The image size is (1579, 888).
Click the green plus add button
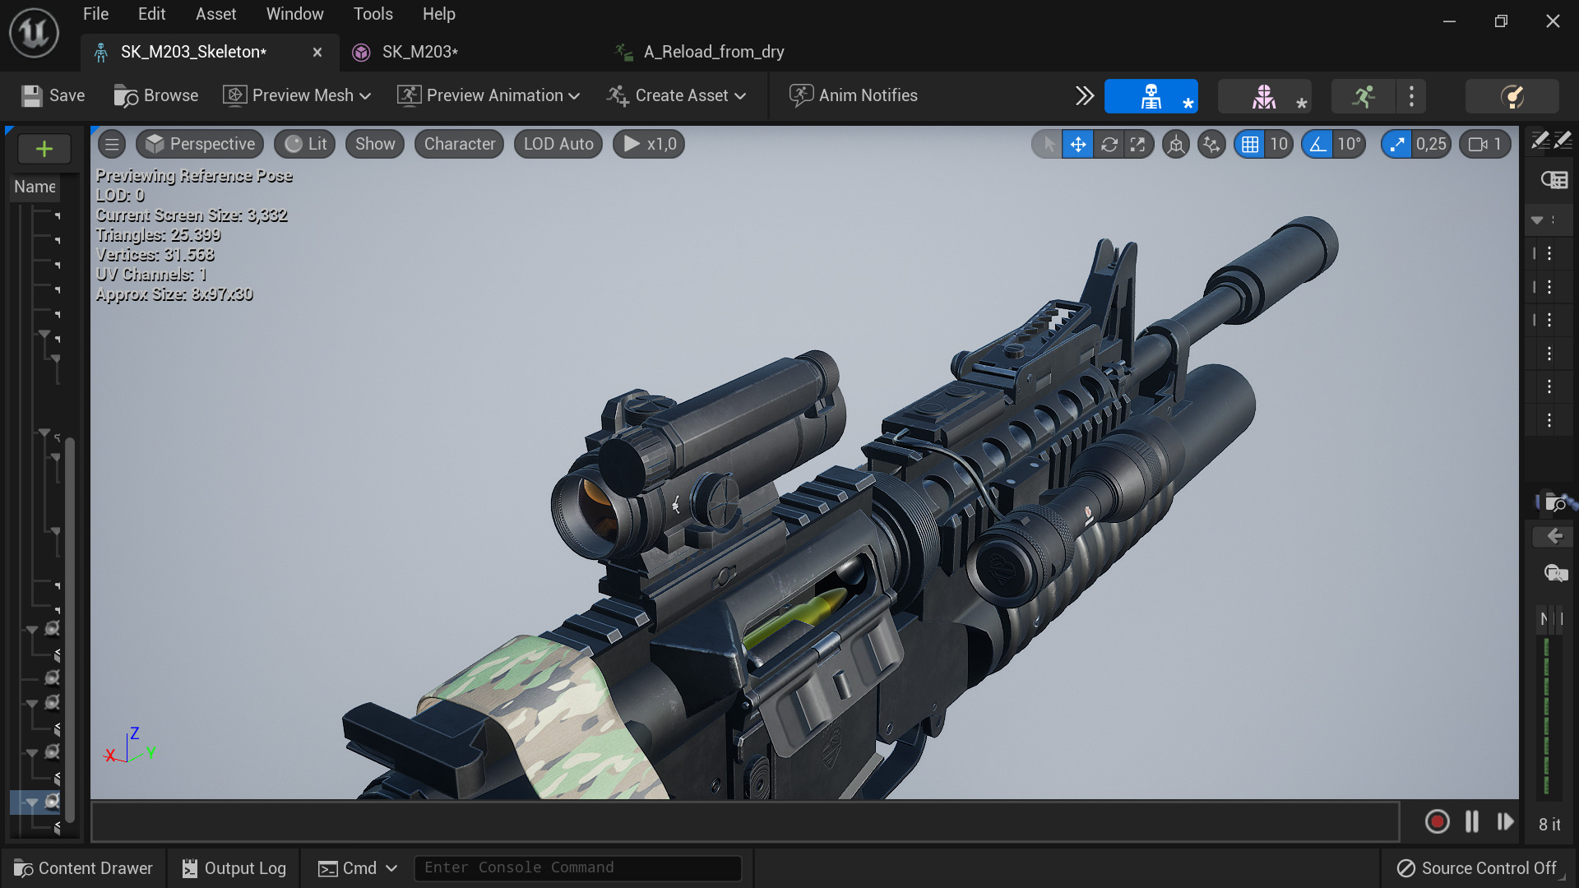pyautogui.click(x=44, y=149)
